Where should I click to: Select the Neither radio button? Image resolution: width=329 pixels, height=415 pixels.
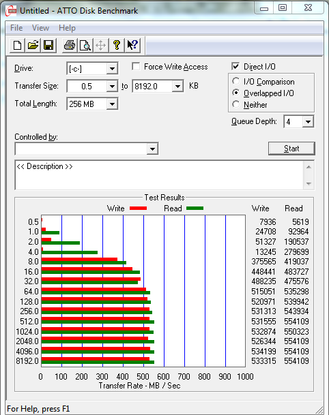click(x=235, y=104)
